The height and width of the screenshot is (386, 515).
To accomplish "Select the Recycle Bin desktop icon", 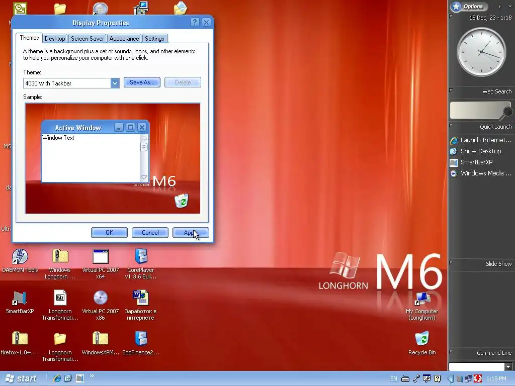I will [x=422, y=343].
